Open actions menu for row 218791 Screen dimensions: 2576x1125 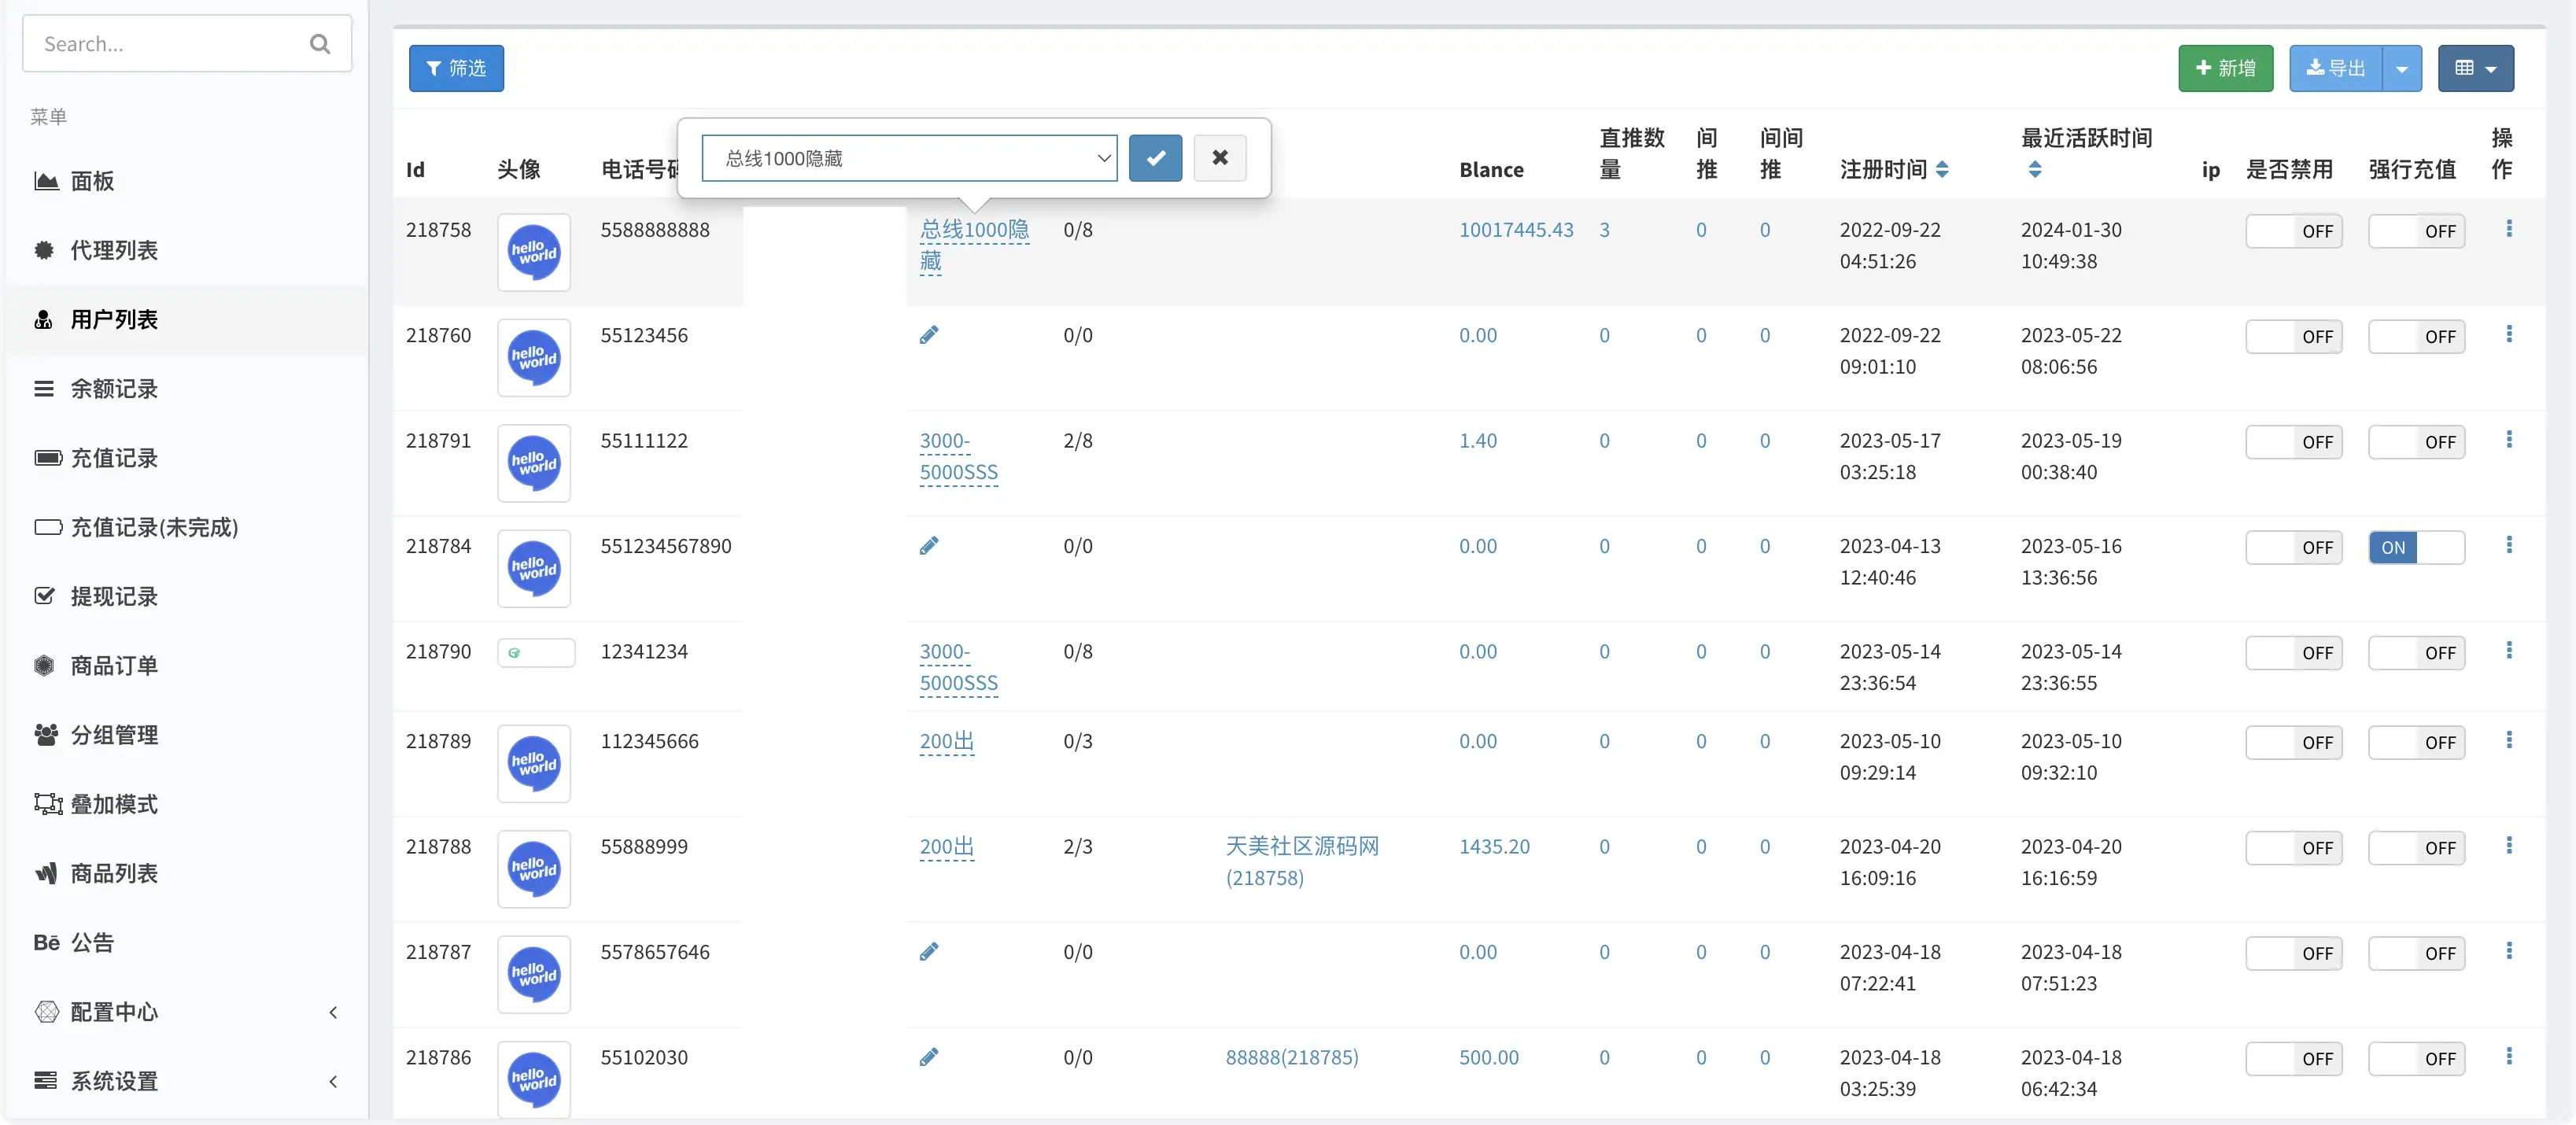tap(2509, 440)
